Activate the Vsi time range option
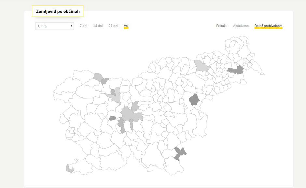Image resolution: width=306 pixels, height=188 pixels. [x=126, y=25]
